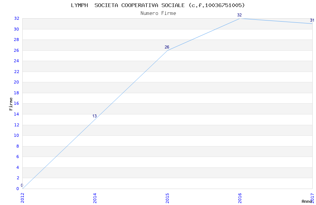Viewport: 316px width, 205px height.
Task: Click the data label 0 at 2012
Action: 22,185
